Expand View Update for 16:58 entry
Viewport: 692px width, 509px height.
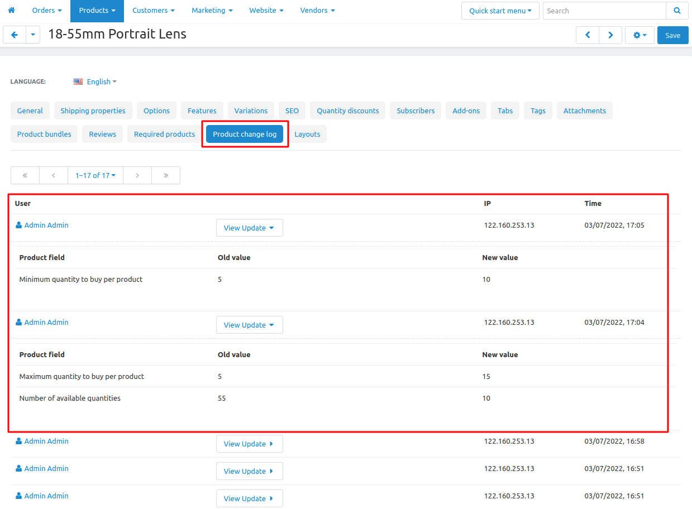pos(250,444)
